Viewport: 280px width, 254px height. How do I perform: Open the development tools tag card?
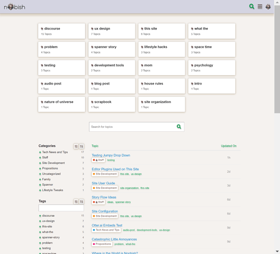[x=112, y=68]
